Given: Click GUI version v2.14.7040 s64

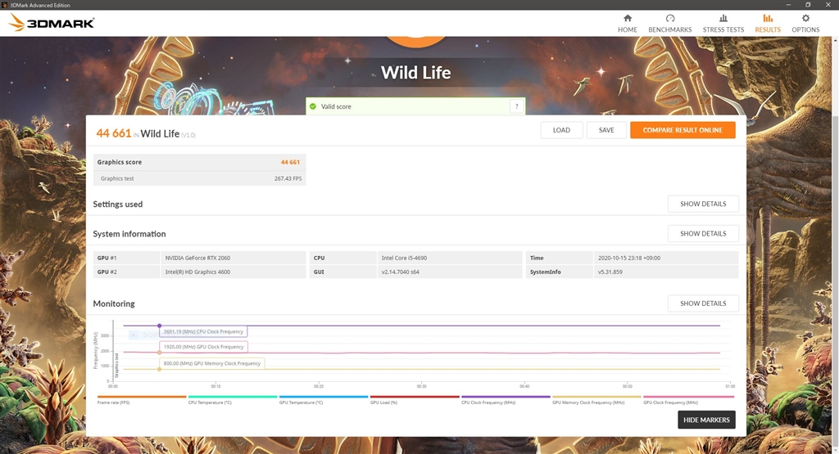Looking at the screenshot, I should tap(400, 272).
